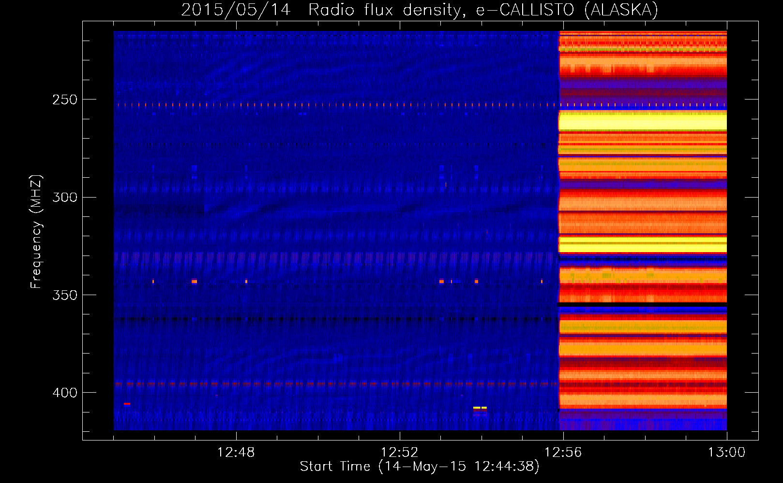Click the 12:48 time tick label
Image resolution: width=783 pixels, height=483 pixels.
click(x=236, y=453)
